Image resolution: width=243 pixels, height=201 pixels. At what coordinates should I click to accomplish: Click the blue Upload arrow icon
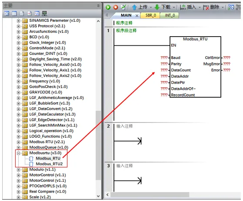tap(134, 7)
